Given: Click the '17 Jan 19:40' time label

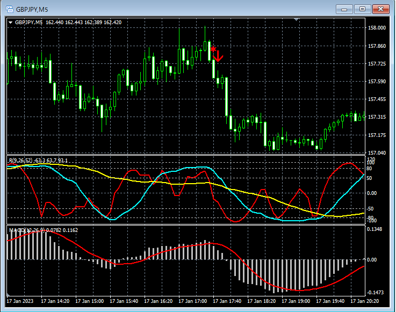Looking at the screenshot, I should tap(330, 301).
